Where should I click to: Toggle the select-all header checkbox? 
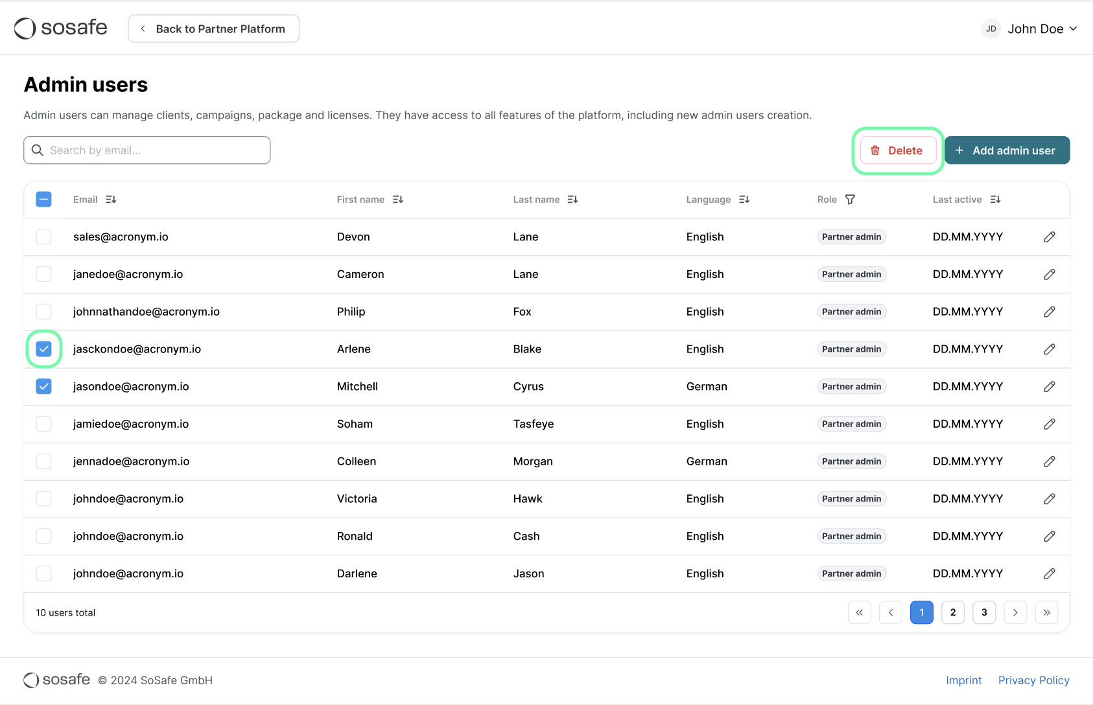coord(43,200)
